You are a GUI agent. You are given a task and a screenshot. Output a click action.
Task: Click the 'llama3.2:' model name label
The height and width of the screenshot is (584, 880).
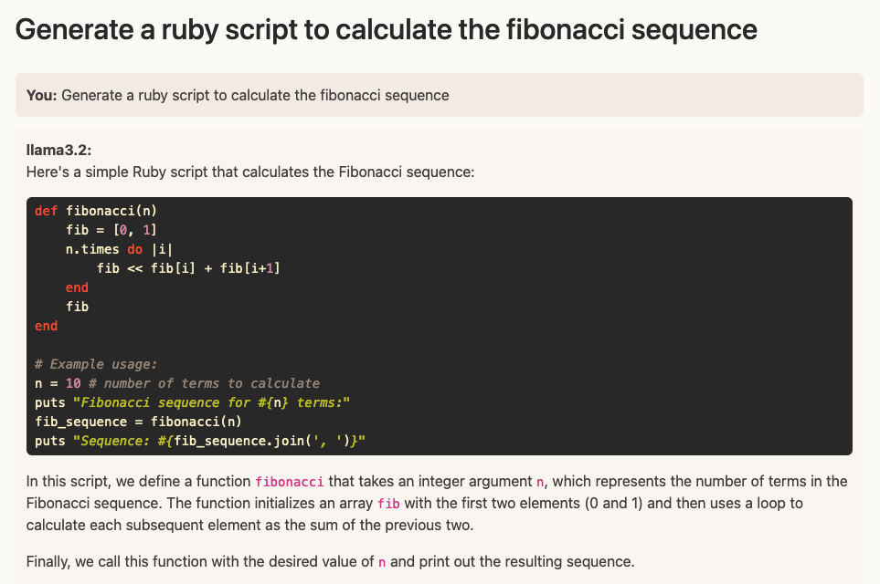pos(58,151)
